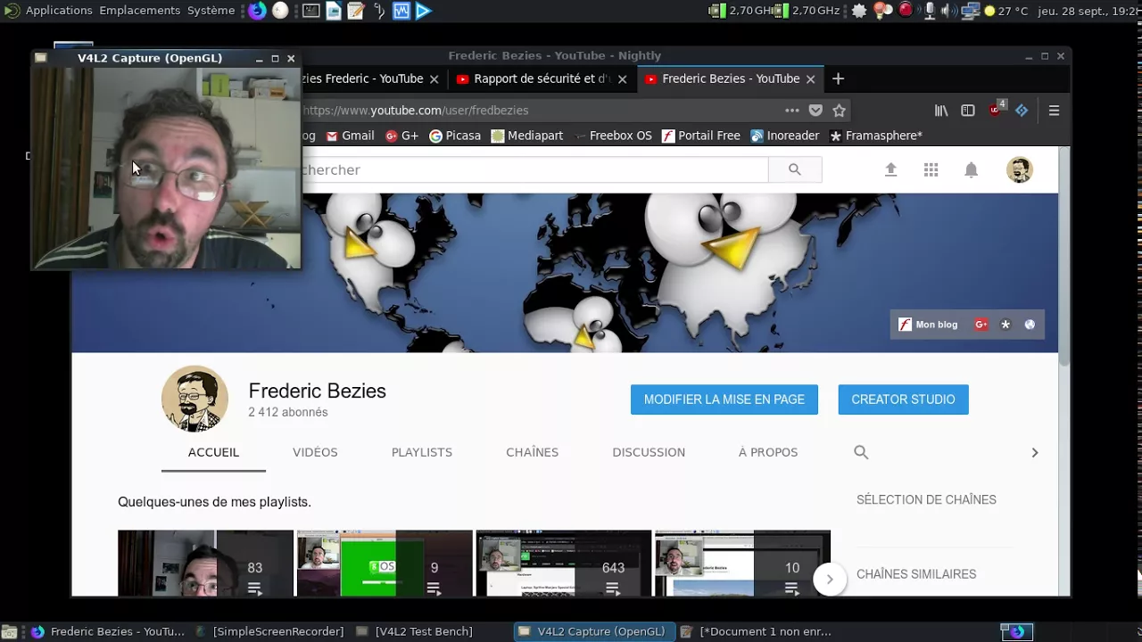Open the volume speaker control in tray
The height and width of the screenshot is (642, 1142).
tap(948, 11)
